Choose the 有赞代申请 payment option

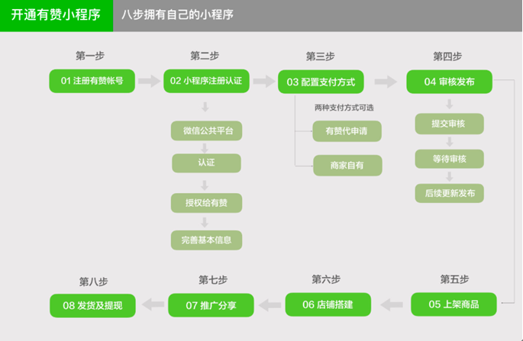click(347, 130)
